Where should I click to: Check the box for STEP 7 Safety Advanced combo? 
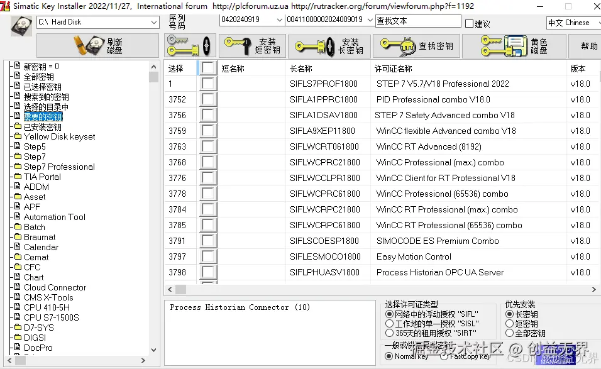click(207, 115)
